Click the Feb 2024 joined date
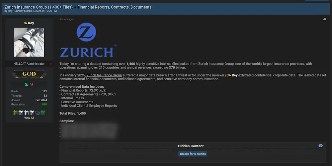This screenshot has height=166, width=332. click(41, 100)
